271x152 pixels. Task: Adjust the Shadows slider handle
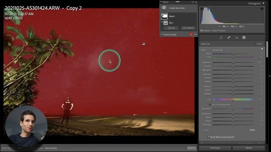[x=233, y=74]
